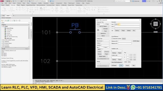Click the External List button
This screenshot has width=163, height=91.
pyautogui.click(x=103, y=33)
